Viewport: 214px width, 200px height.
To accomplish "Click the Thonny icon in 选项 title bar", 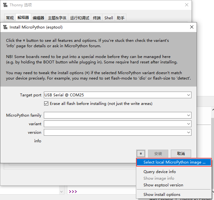I will pyautogui.click(x=5, y=5).
